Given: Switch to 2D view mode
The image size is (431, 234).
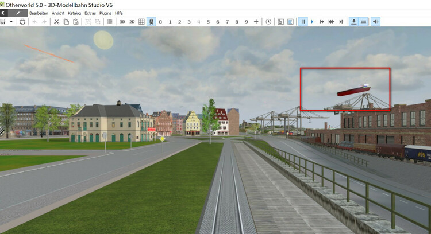Looking at the screenshot, I should pyautogui.click(x=132, y=22).
